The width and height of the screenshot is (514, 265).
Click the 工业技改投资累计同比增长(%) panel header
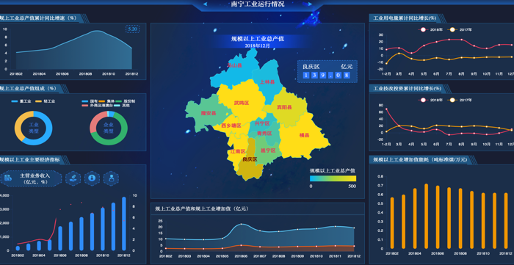point(408,88)
